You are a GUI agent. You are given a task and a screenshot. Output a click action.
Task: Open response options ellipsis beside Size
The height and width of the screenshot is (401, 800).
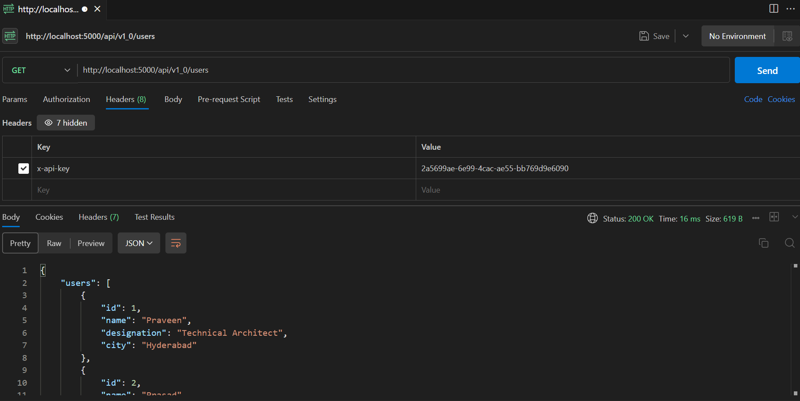756,218
